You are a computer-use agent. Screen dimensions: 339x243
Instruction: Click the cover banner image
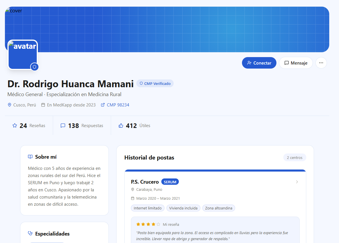pos(167,29)
